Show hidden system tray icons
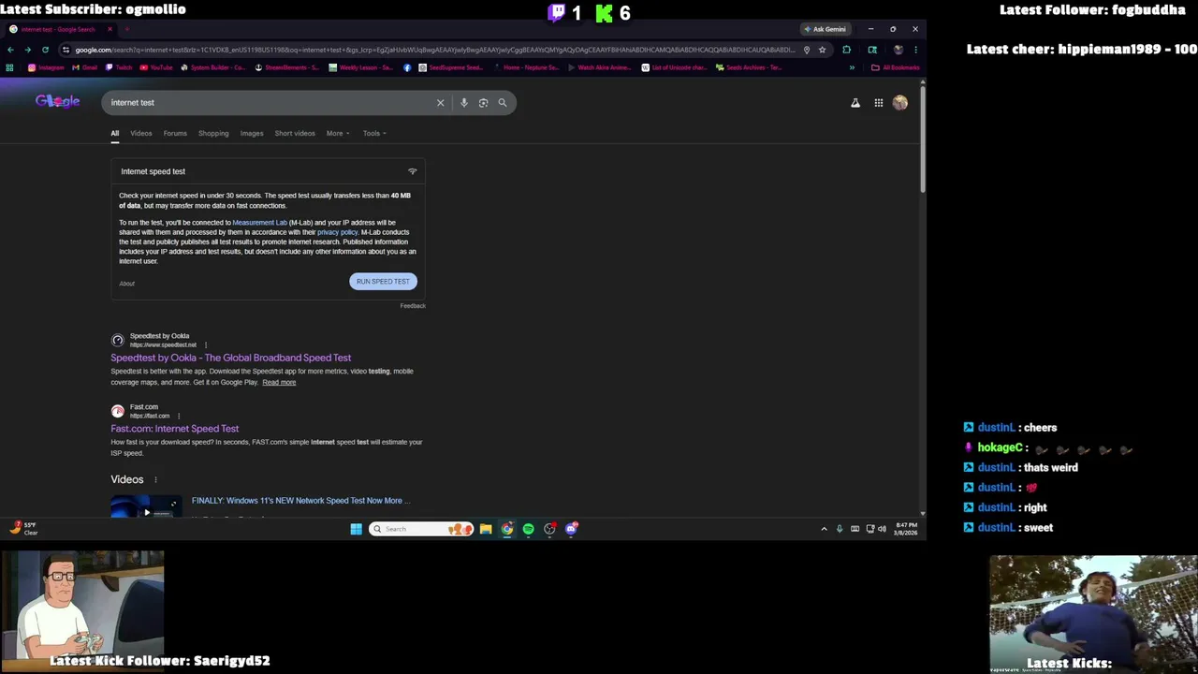 coord(824,529)
